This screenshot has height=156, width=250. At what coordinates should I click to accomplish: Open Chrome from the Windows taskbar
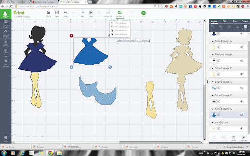pos(50,153)
